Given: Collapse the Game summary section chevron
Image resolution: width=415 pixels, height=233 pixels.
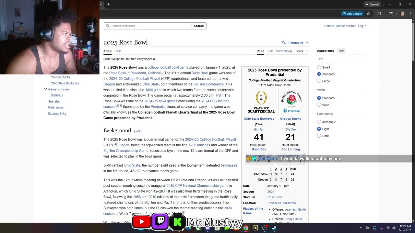Looking at the screenshot, I should tap(45, 89).
